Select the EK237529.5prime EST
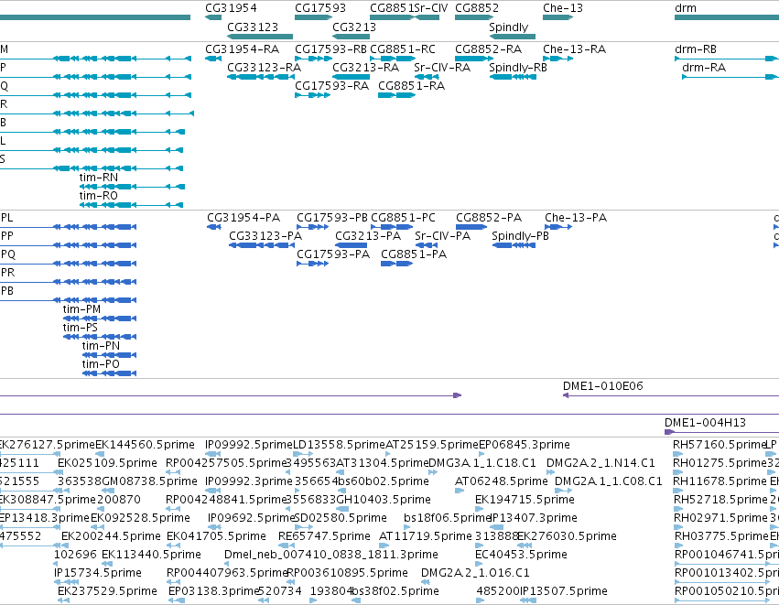The width and height of the screenshot is (779, 605). [x=63, y=600]
